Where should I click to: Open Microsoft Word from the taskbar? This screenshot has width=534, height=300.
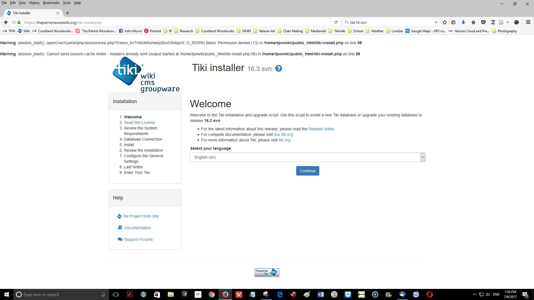point(320,294)
